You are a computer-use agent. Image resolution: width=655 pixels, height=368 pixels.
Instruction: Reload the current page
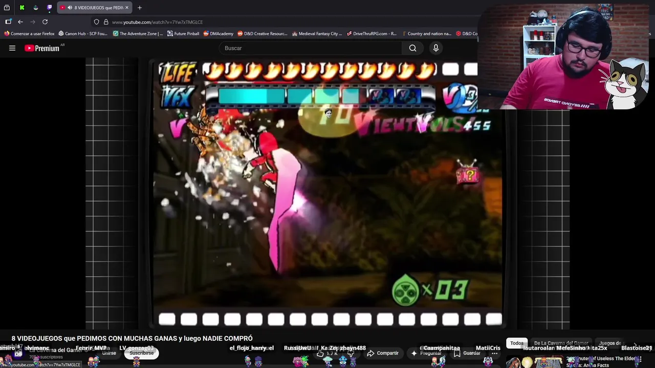click(45, 22)
